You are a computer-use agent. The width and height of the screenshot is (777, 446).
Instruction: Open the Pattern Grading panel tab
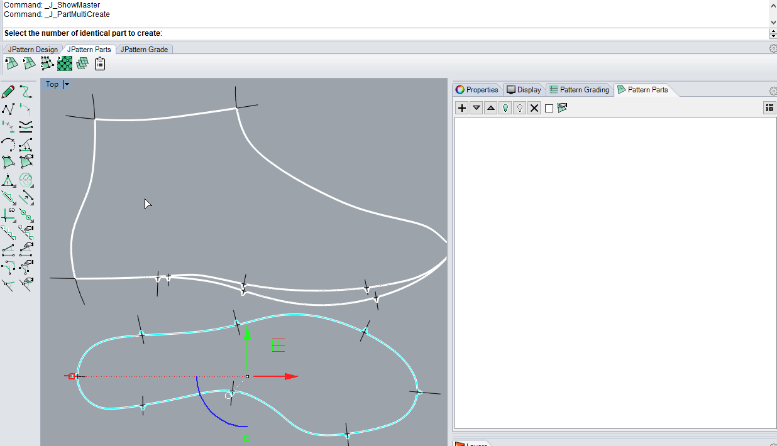click(579, 90)
